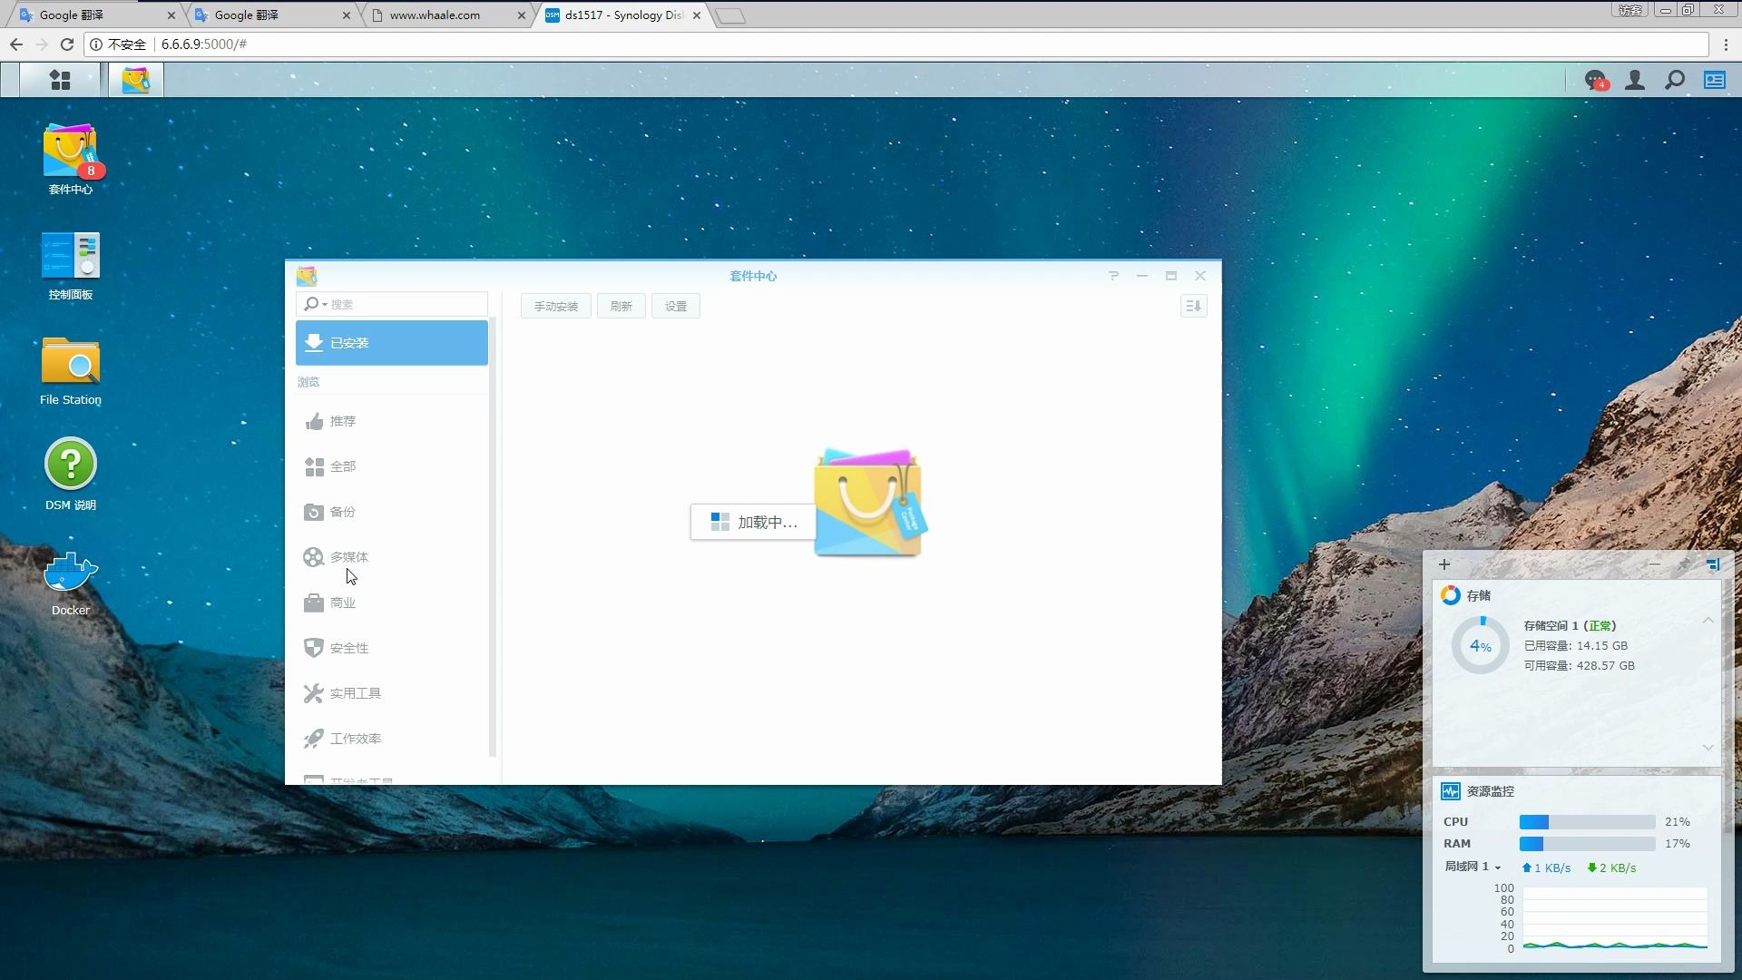Expand the search options dropdown arrow

325,305
